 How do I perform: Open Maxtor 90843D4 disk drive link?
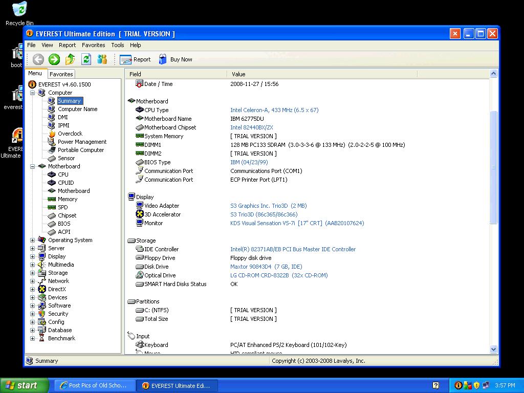pyautogui.click(x=266, y=267)
